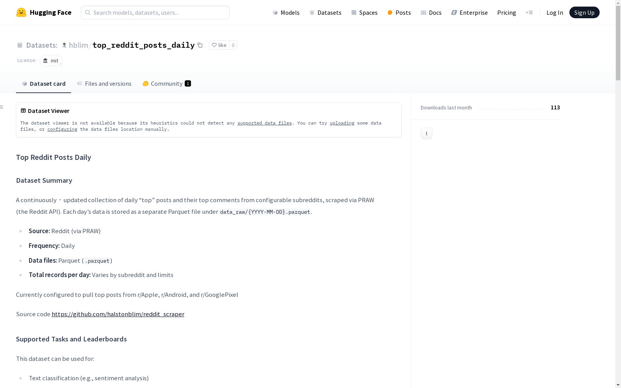
Task: Go to Pricing
Action: pos(507,12)
